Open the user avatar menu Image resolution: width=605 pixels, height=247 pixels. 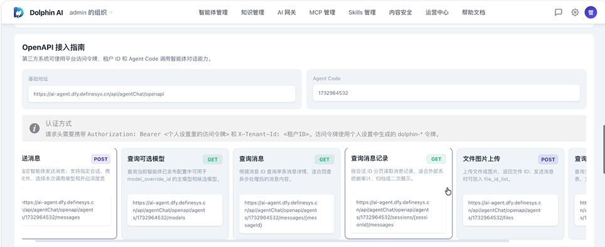pos(591,13)
